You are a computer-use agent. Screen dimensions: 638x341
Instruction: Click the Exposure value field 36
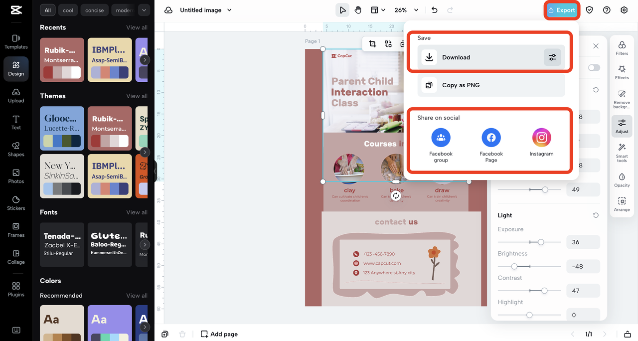(583, 242)
